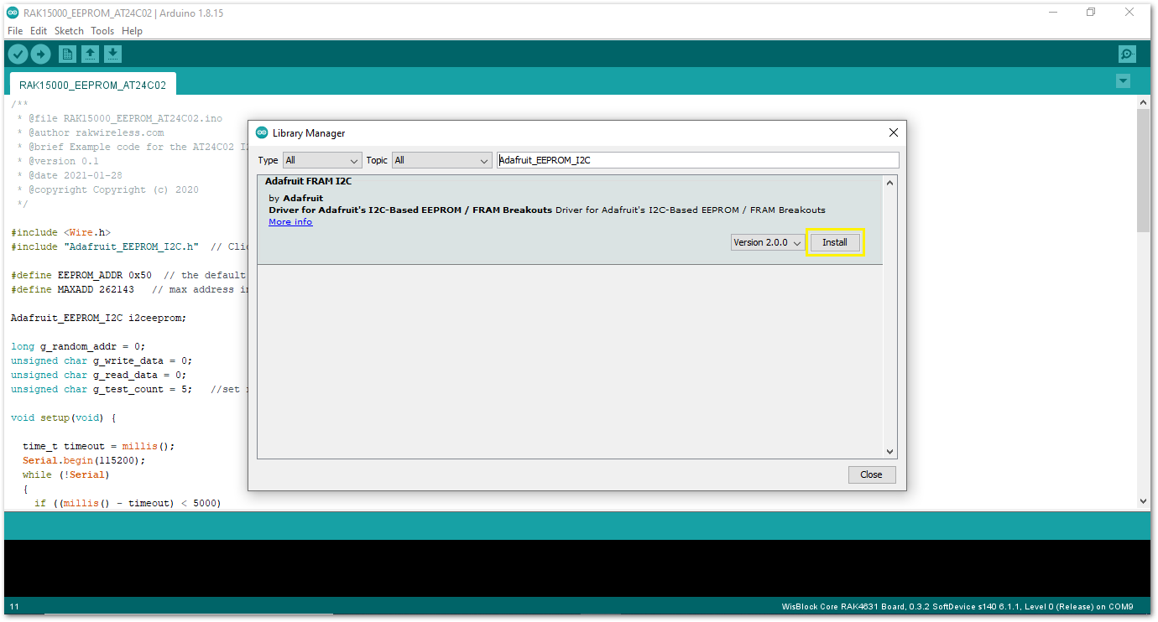The image size is (1158, 622).
Task: Click the '#define MAXADD 262143' line
Action: point(72,289)
